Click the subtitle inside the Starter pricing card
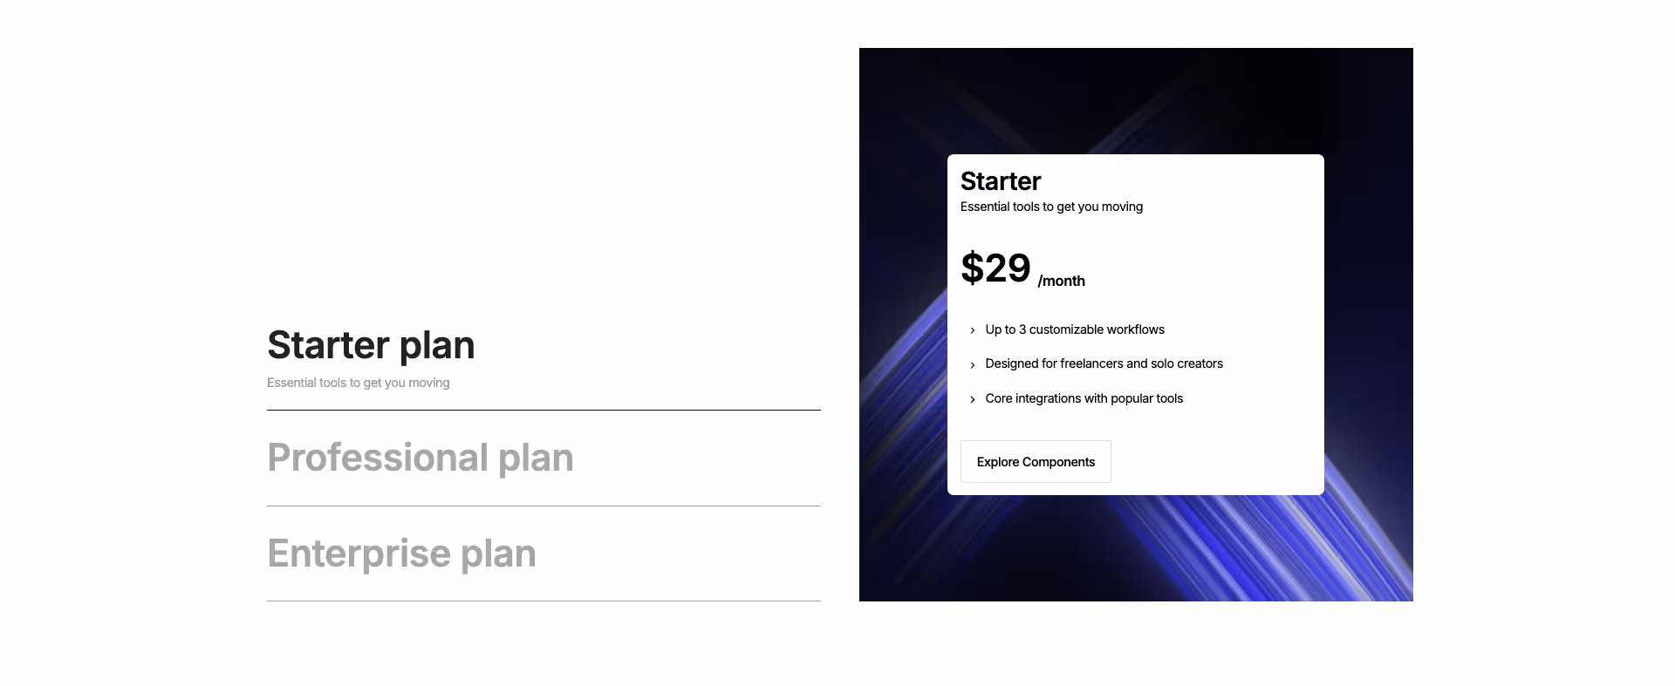The height and width of the screenshot is (686, 1675). click(x=1051, y=207)
